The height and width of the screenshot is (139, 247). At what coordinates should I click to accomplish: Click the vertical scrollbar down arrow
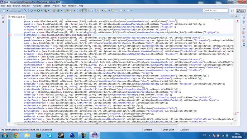click(235, 120)
